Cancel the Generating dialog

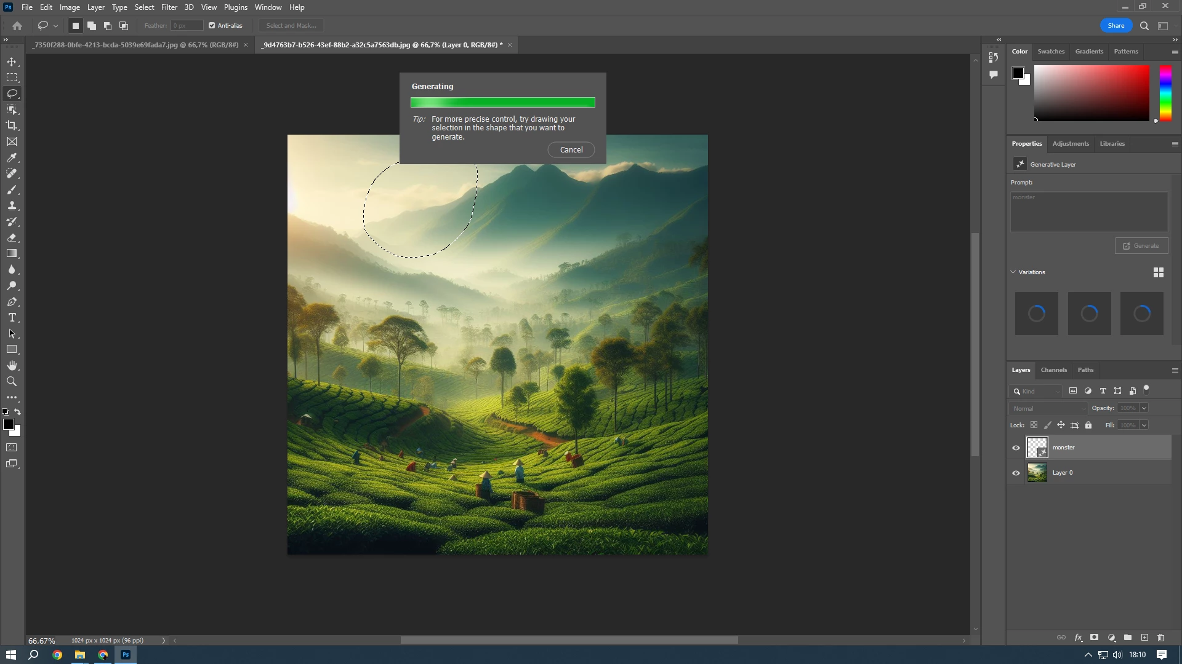(x=571, y=150)
